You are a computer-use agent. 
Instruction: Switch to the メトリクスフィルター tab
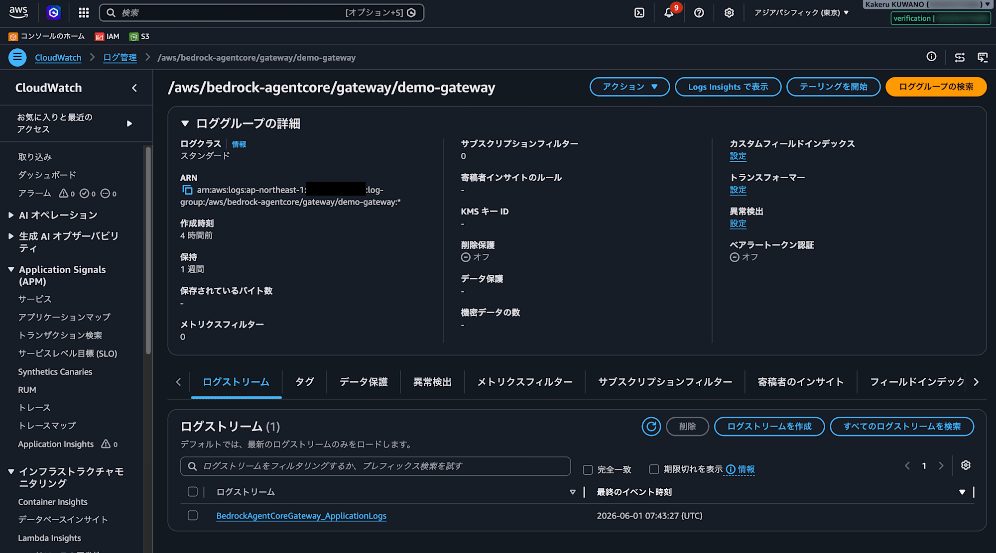525,382
